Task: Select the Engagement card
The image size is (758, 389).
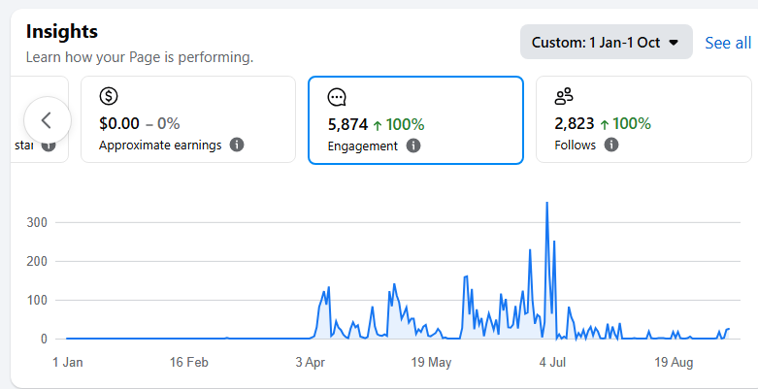Action: [415, 120]
